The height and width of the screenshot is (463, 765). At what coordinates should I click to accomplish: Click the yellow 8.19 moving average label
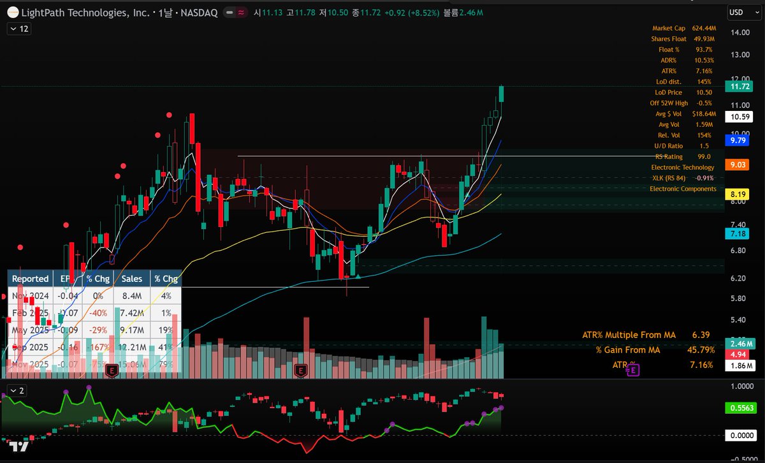tap(738, 194)
